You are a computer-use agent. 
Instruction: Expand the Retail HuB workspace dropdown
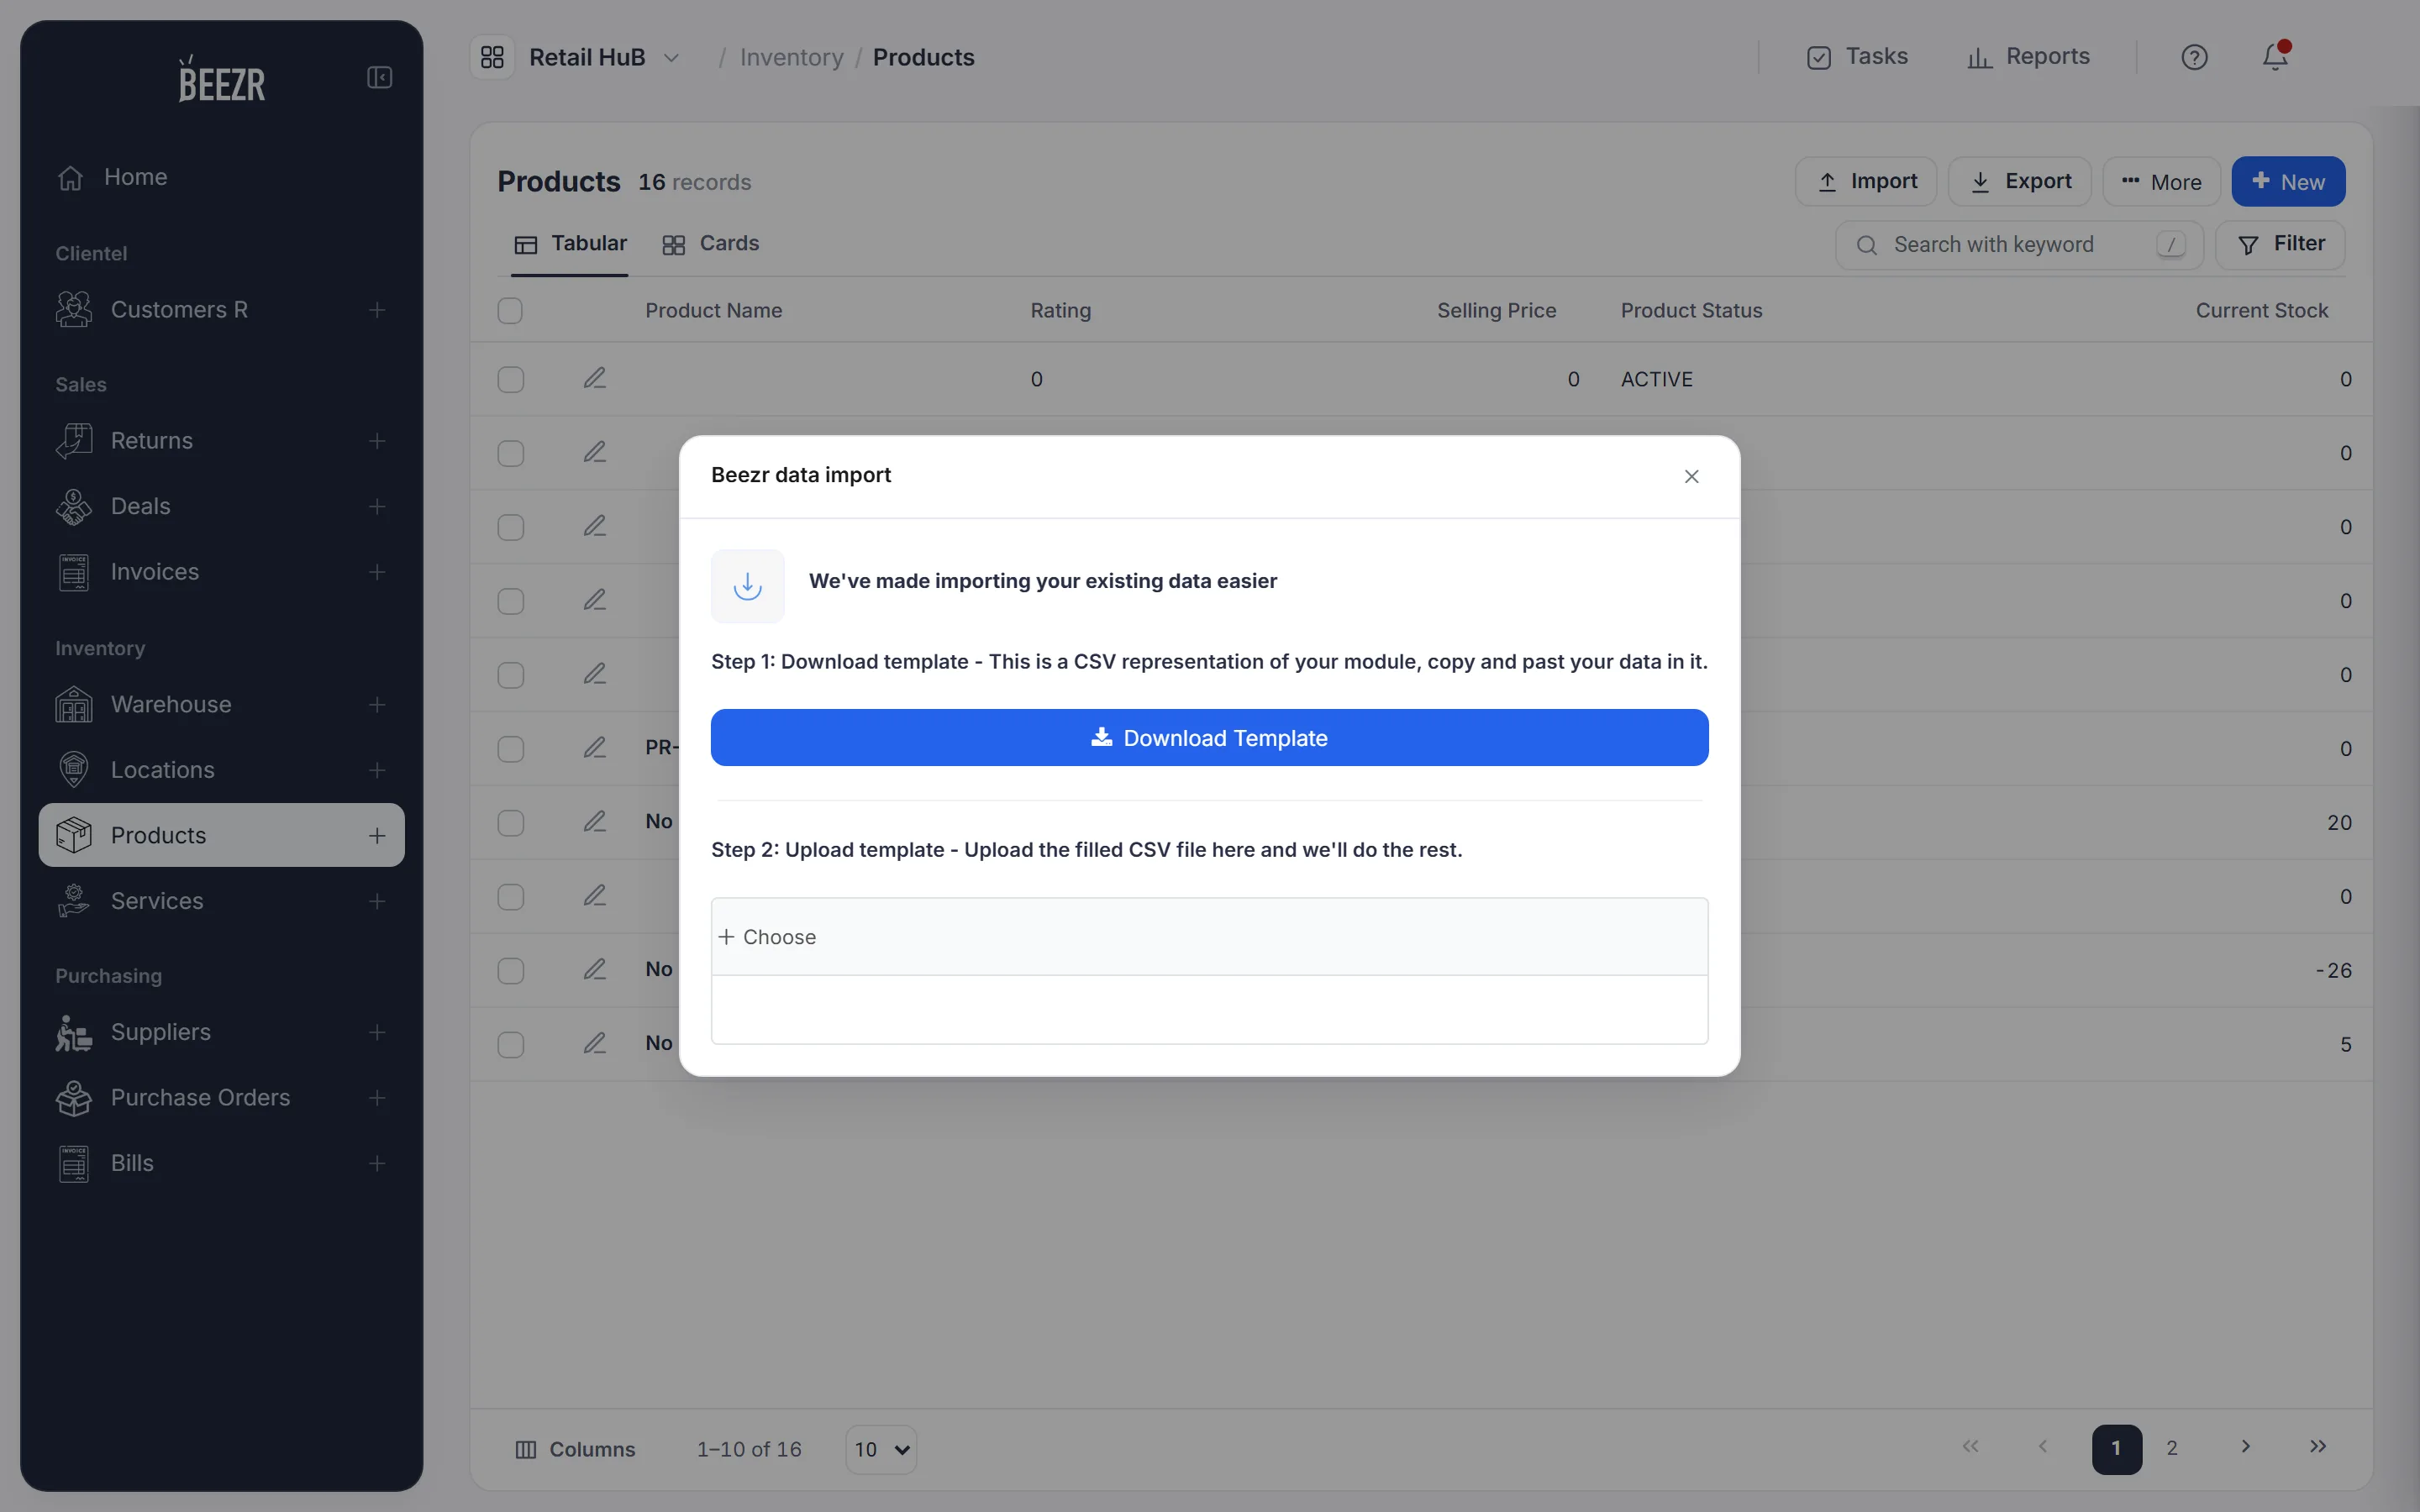(x=672, y=58)
